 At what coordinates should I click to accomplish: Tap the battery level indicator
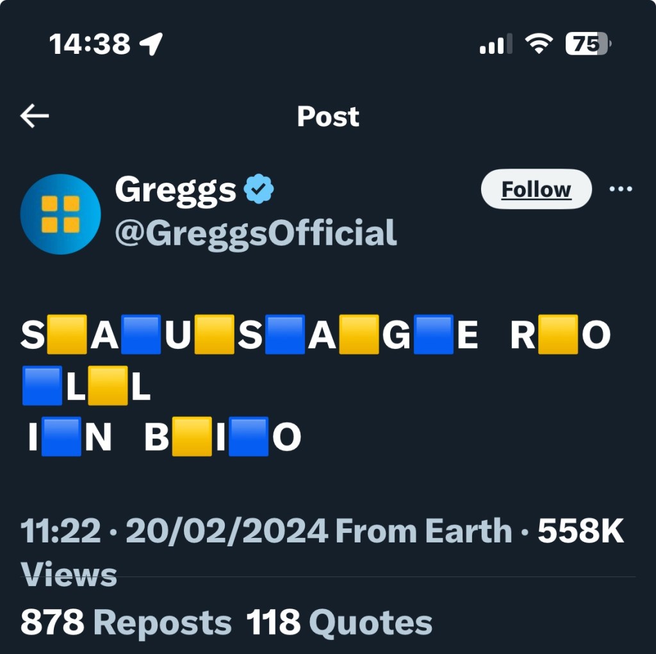[x=588, y=44]
